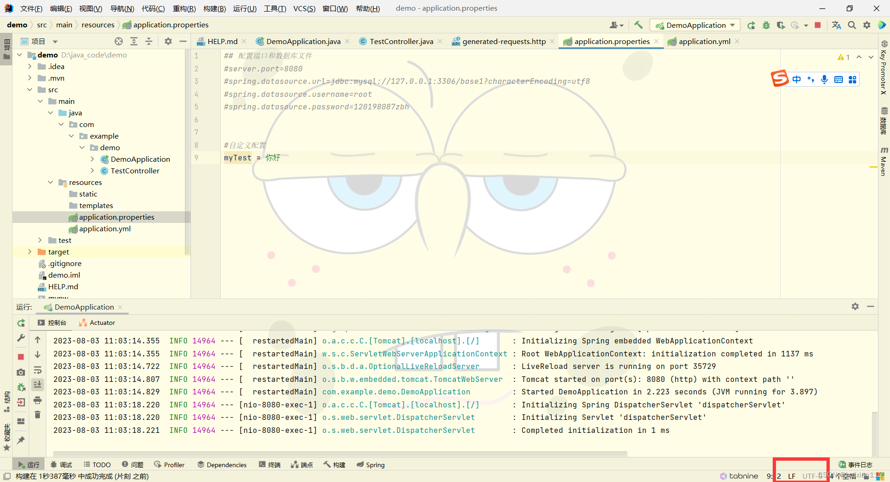Image resolution: width=890 pixels, height=482 pixels.
Task: Stop the application via the top toolbar stop icon
Action: click(818, 25)
